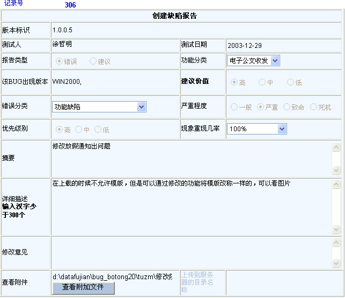Click the WIN2000, bug version value
This screenshot has height=298, width=345.
67,82
